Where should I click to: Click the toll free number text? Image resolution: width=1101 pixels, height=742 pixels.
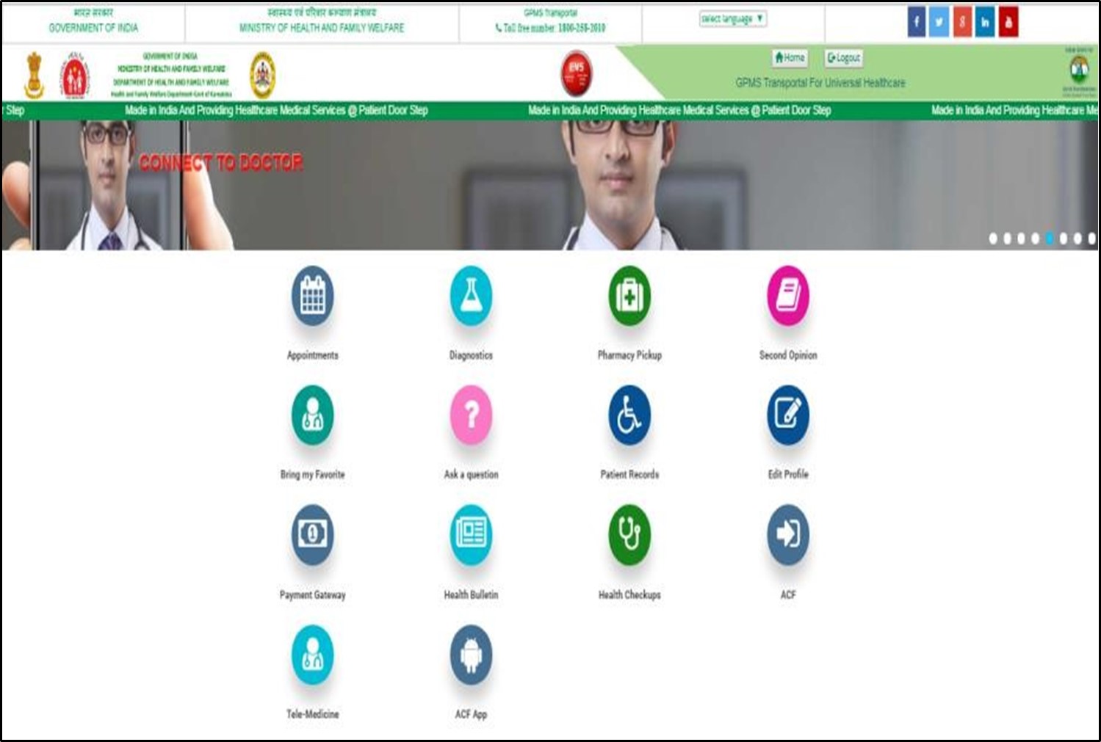550,28
